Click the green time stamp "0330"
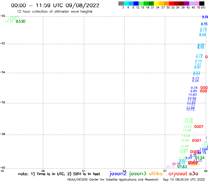The image size is (208, 182). [x=21, y=21]
